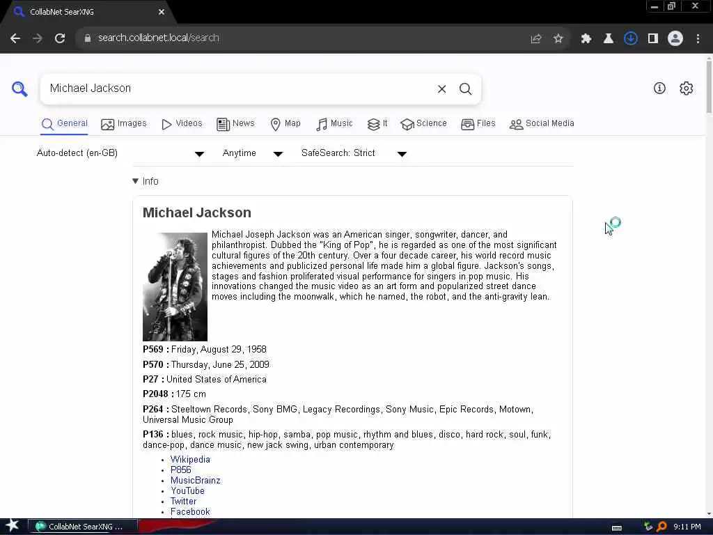Screen dimensions: 713x535
Task: Click the 9:11 PM clock
Action: click(x=687, y=527)
